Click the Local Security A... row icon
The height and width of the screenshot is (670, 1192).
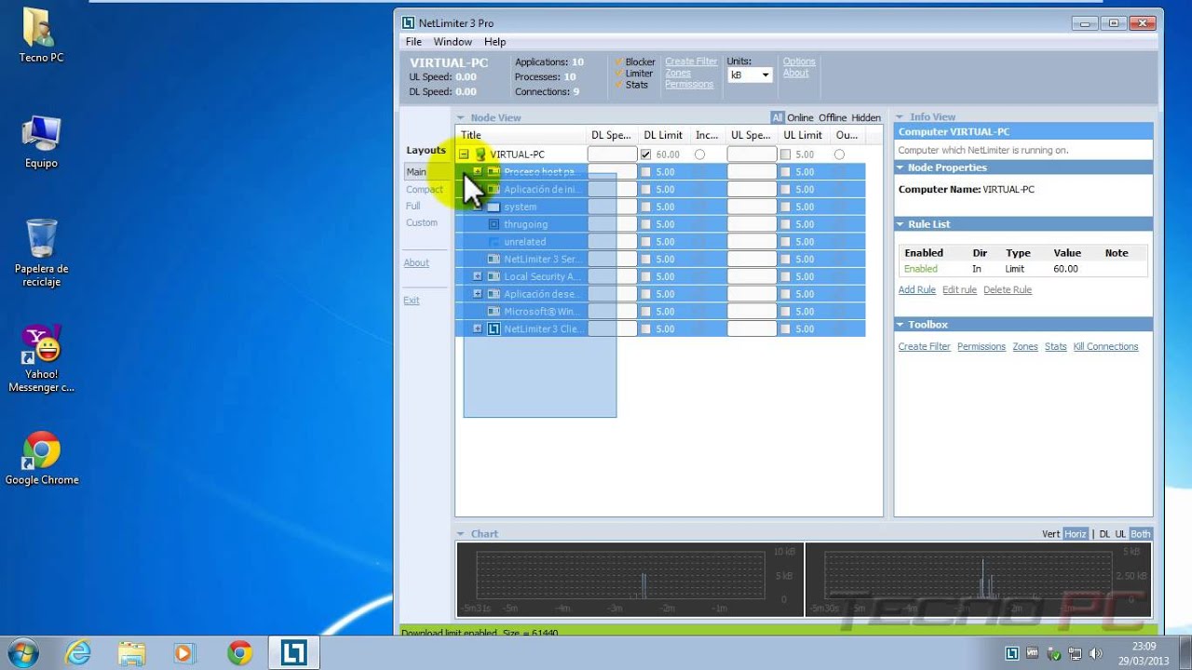tap(494, 276)
